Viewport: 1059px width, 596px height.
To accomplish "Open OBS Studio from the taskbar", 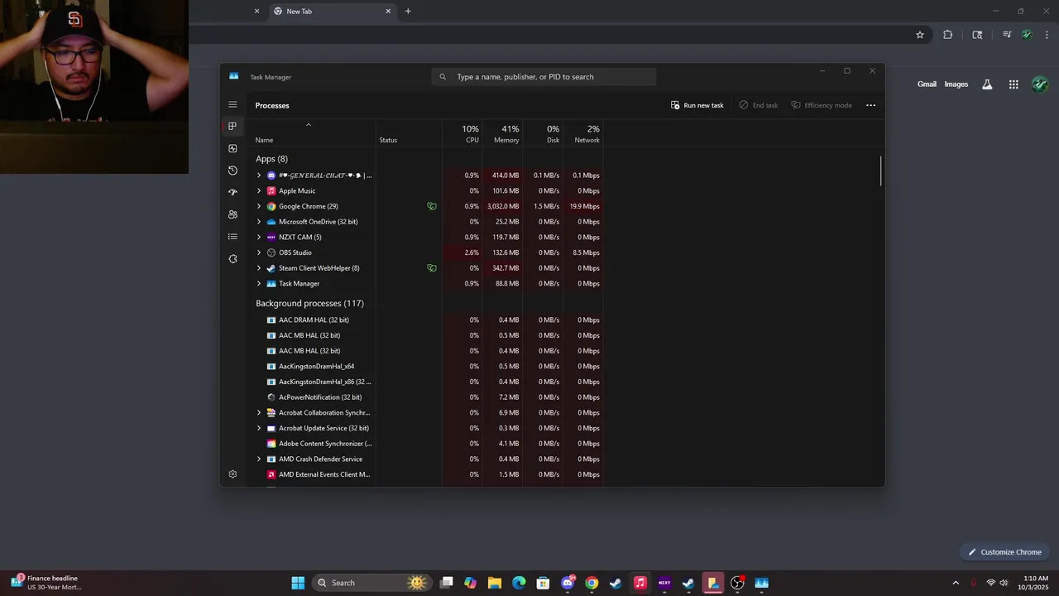I will coord(737,583).
